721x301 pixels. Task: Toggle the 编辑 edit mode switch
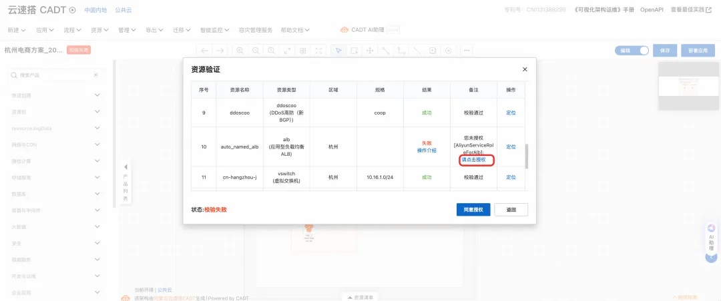pyautogui.click(x=632, y=51)
